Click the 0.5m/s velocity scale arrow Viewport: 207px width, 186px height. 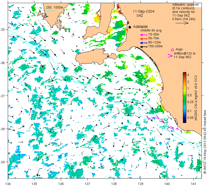pyautogui.click(x=182, y=23)
